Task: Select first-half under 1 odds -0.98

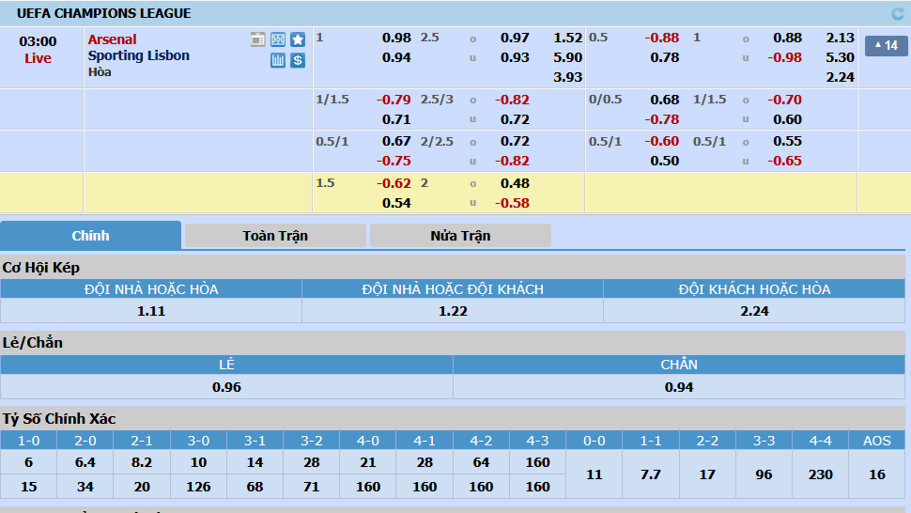Action: coord(784,57)
